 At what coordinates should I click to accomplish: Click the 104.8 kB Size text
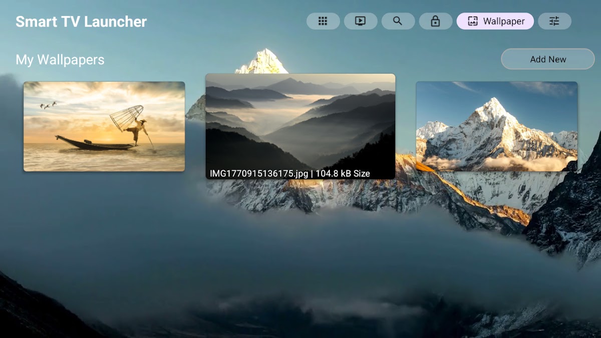coord(343,174)
